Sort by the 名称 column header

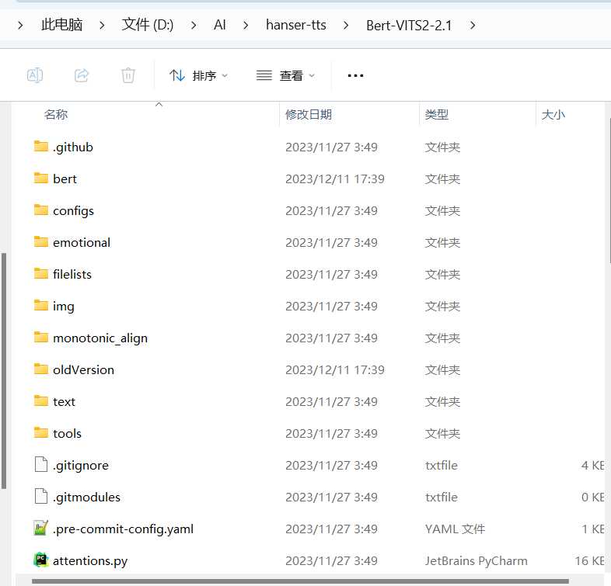56,114
